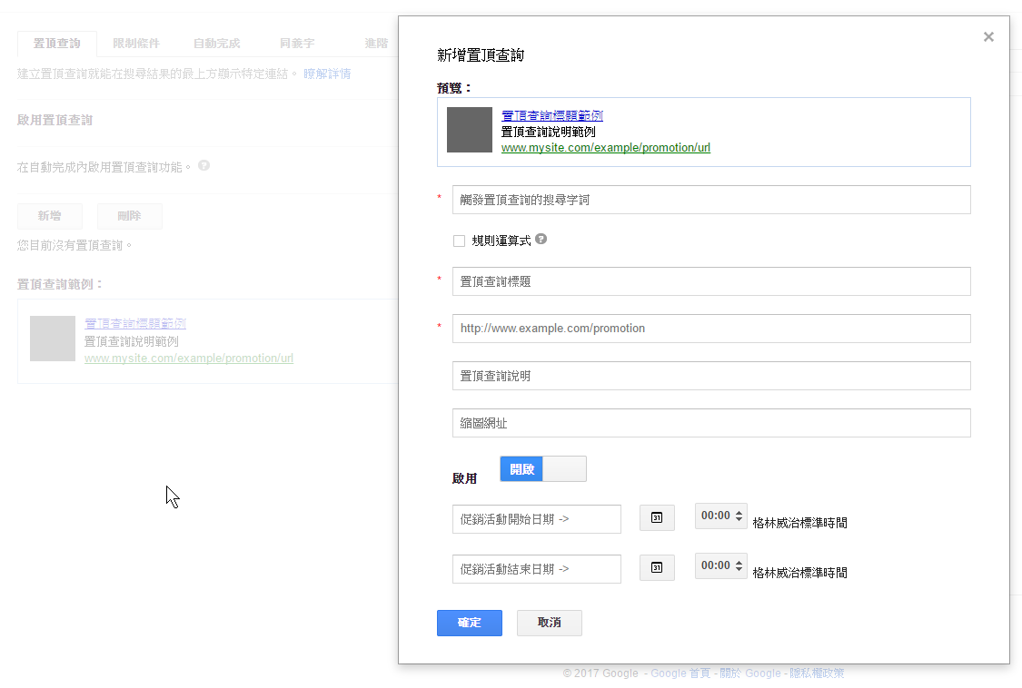The image size is (1022, 688).
Task: Open the end date calendar picker
Action: tap(657, 565)
